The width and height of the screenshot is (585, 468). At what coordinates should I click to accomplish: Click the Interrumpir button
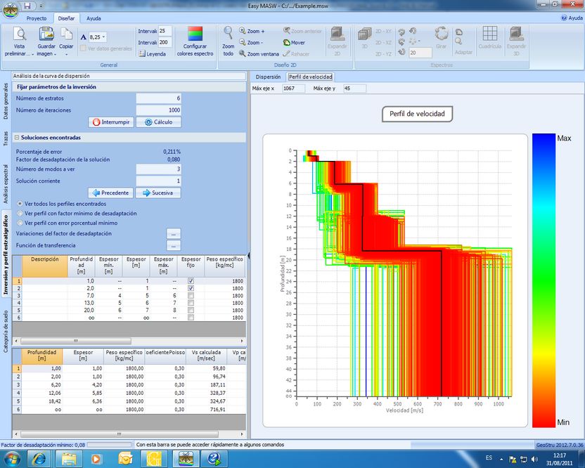tap(111, 122)
